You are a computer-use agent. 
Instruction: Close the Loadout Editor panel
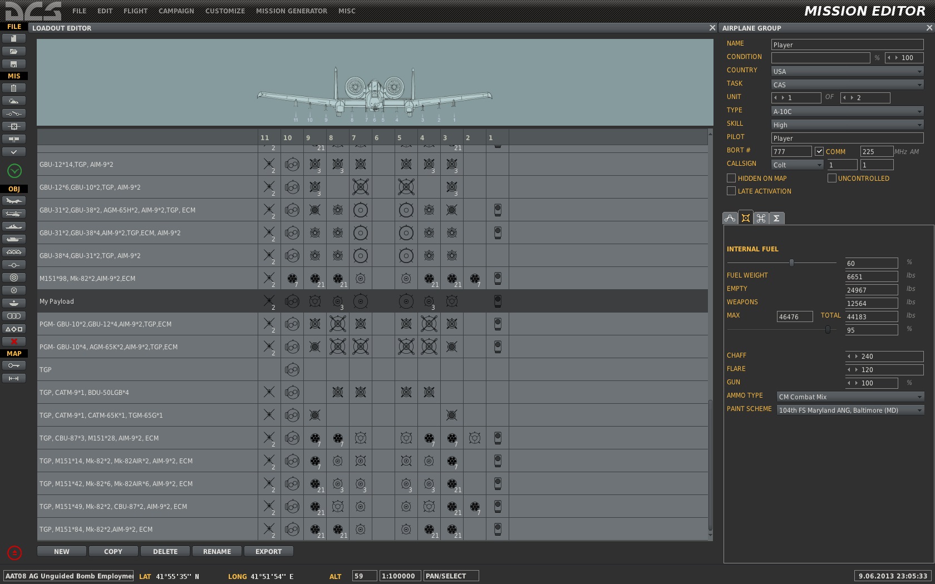[712, 28]
